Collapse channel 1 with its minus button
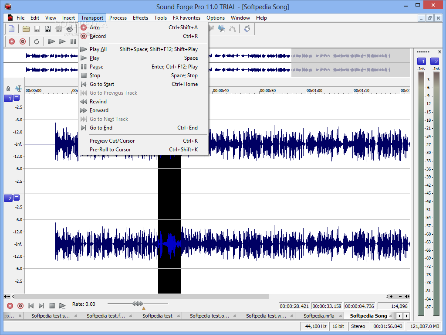Image resolution: width=446 pixels, height=335 pixels. (17, 98)
